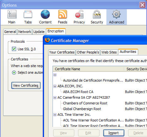The image size is (147, 137).
Task: Click 'Builtin Object' cell next to Global Chambersign Root
Action: [136, 109]
